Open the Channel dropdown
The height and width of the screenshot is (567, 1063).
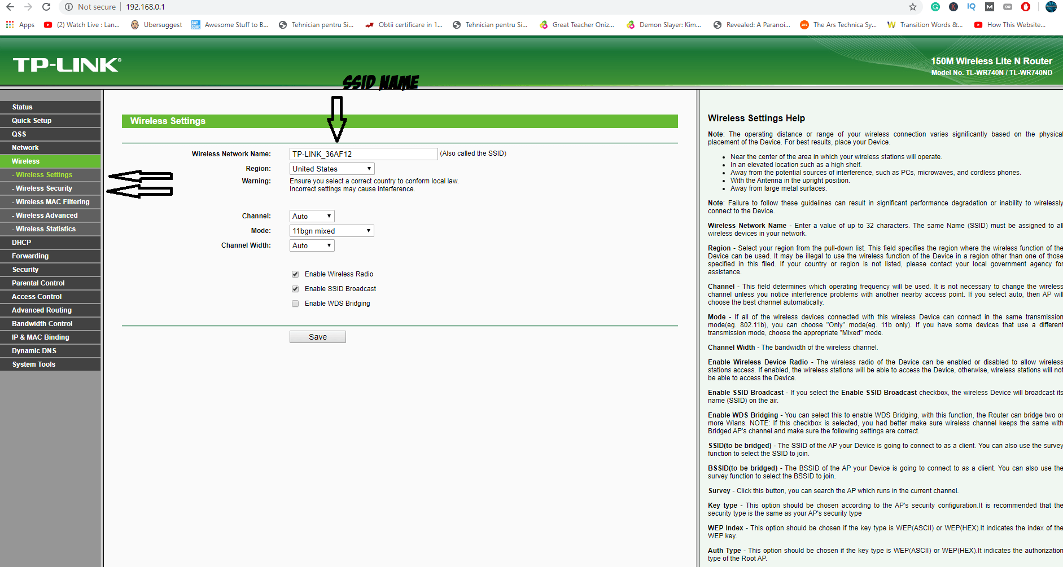click(x=312, y=216)
